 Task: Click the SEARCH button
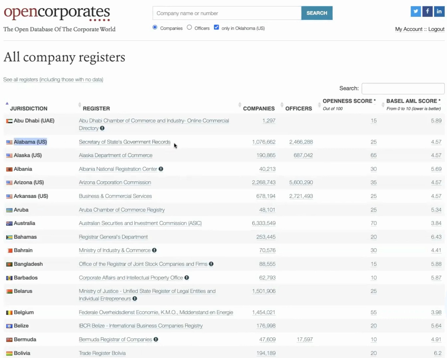[x=317, y=13]
